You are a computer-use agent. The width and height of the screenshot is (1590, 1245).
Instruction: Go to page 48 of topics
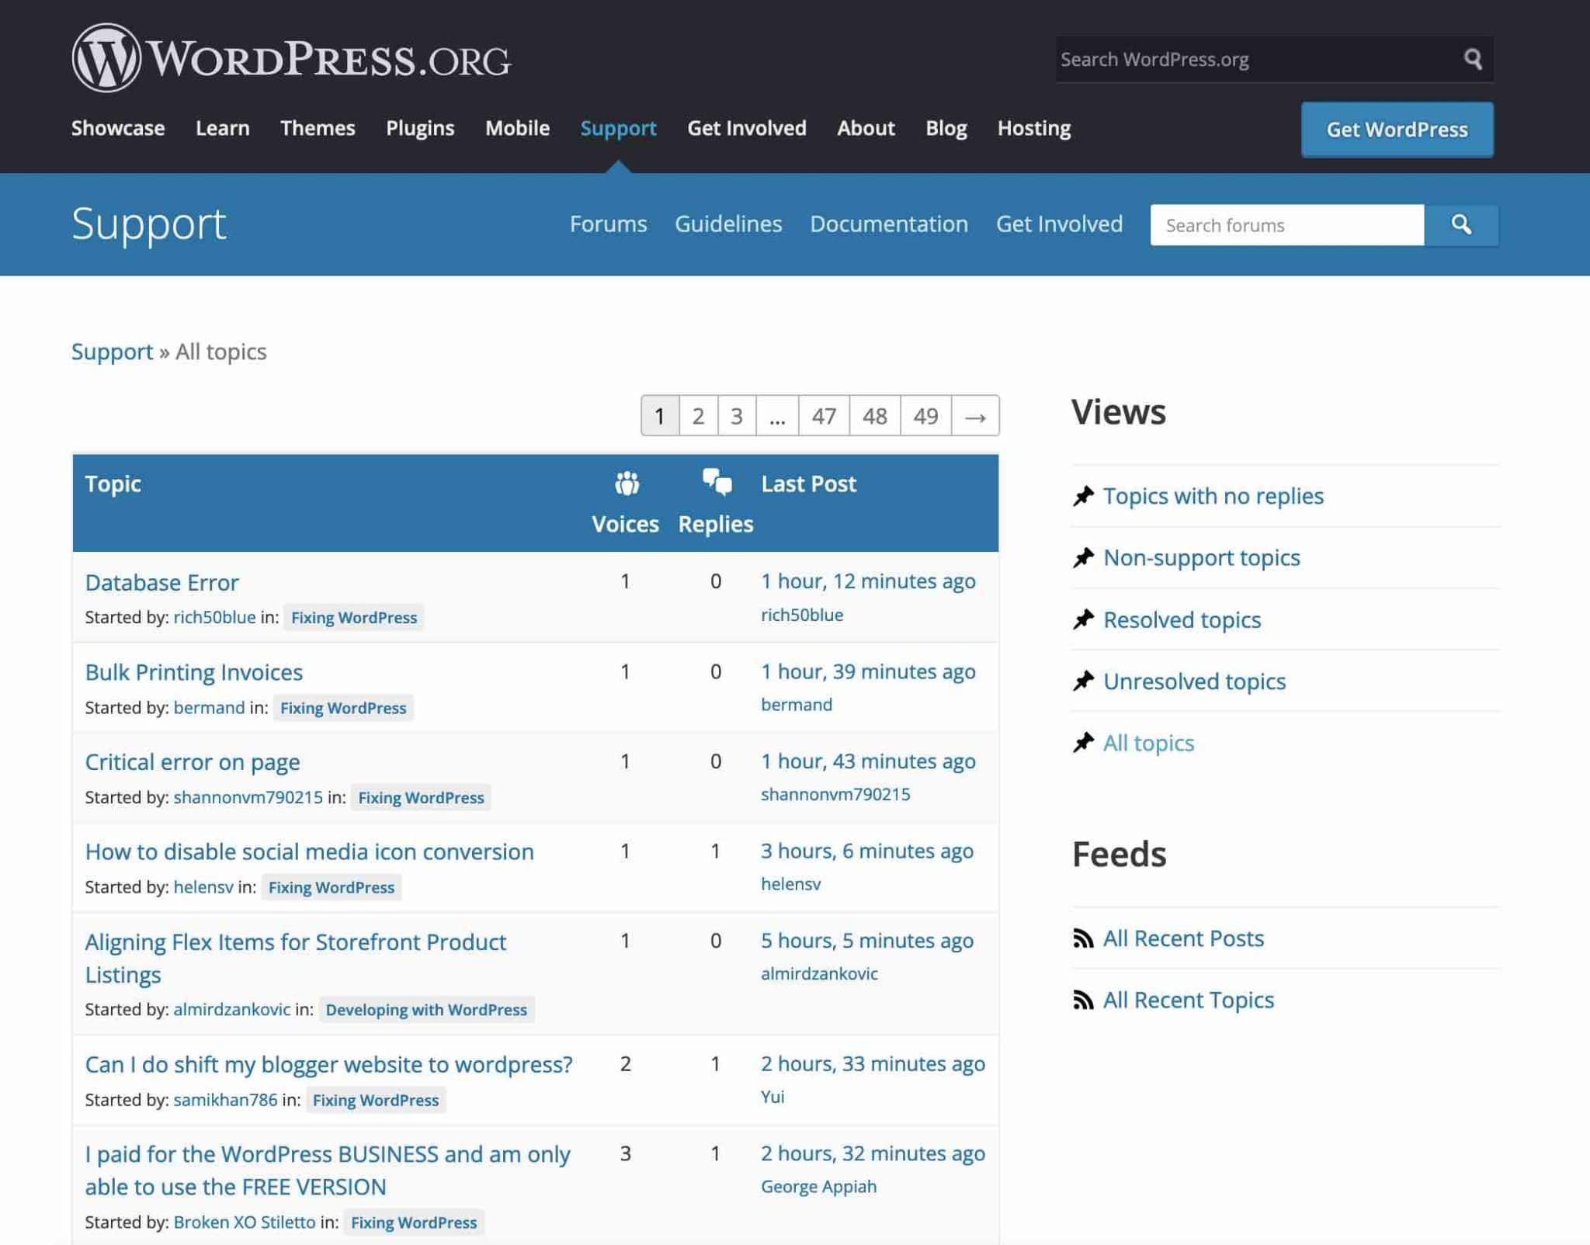click(x=875, y=416)
